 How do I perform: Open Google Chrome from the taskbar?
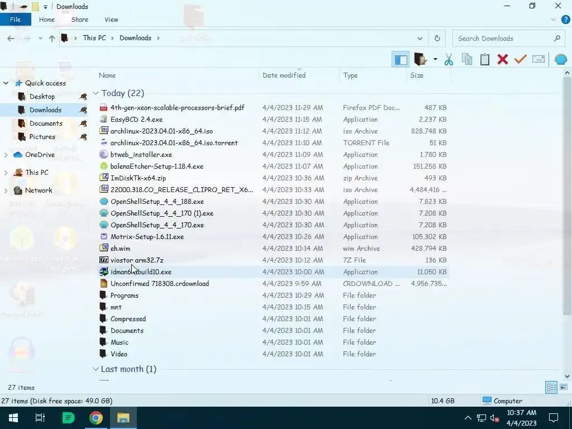point(96,418)
